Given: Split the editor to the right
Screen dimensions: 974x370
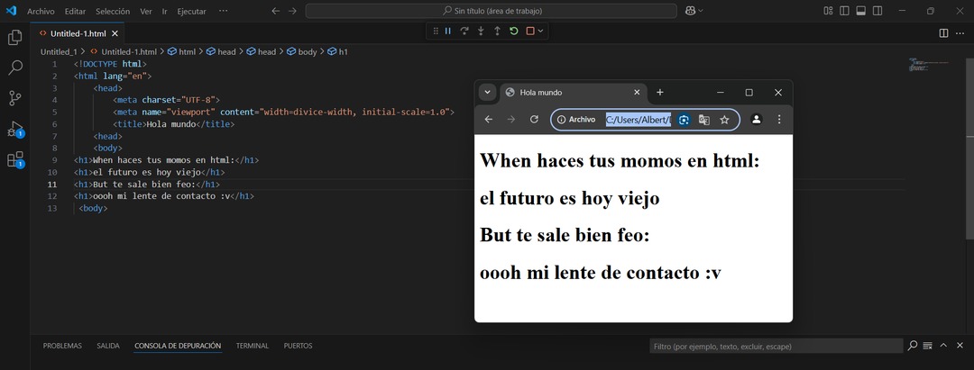Looking at the screenshot, I should coord(943,32).
